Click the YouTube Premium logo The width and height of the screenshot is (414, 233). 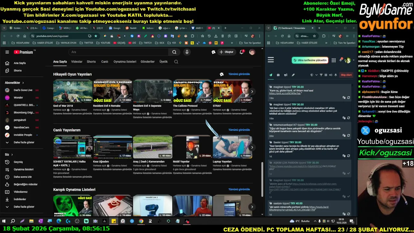click(x=24, y=52)
